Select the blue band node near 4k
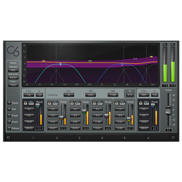Image resolution: width=182 pixels, height=182 pixels. pos(122,64)
